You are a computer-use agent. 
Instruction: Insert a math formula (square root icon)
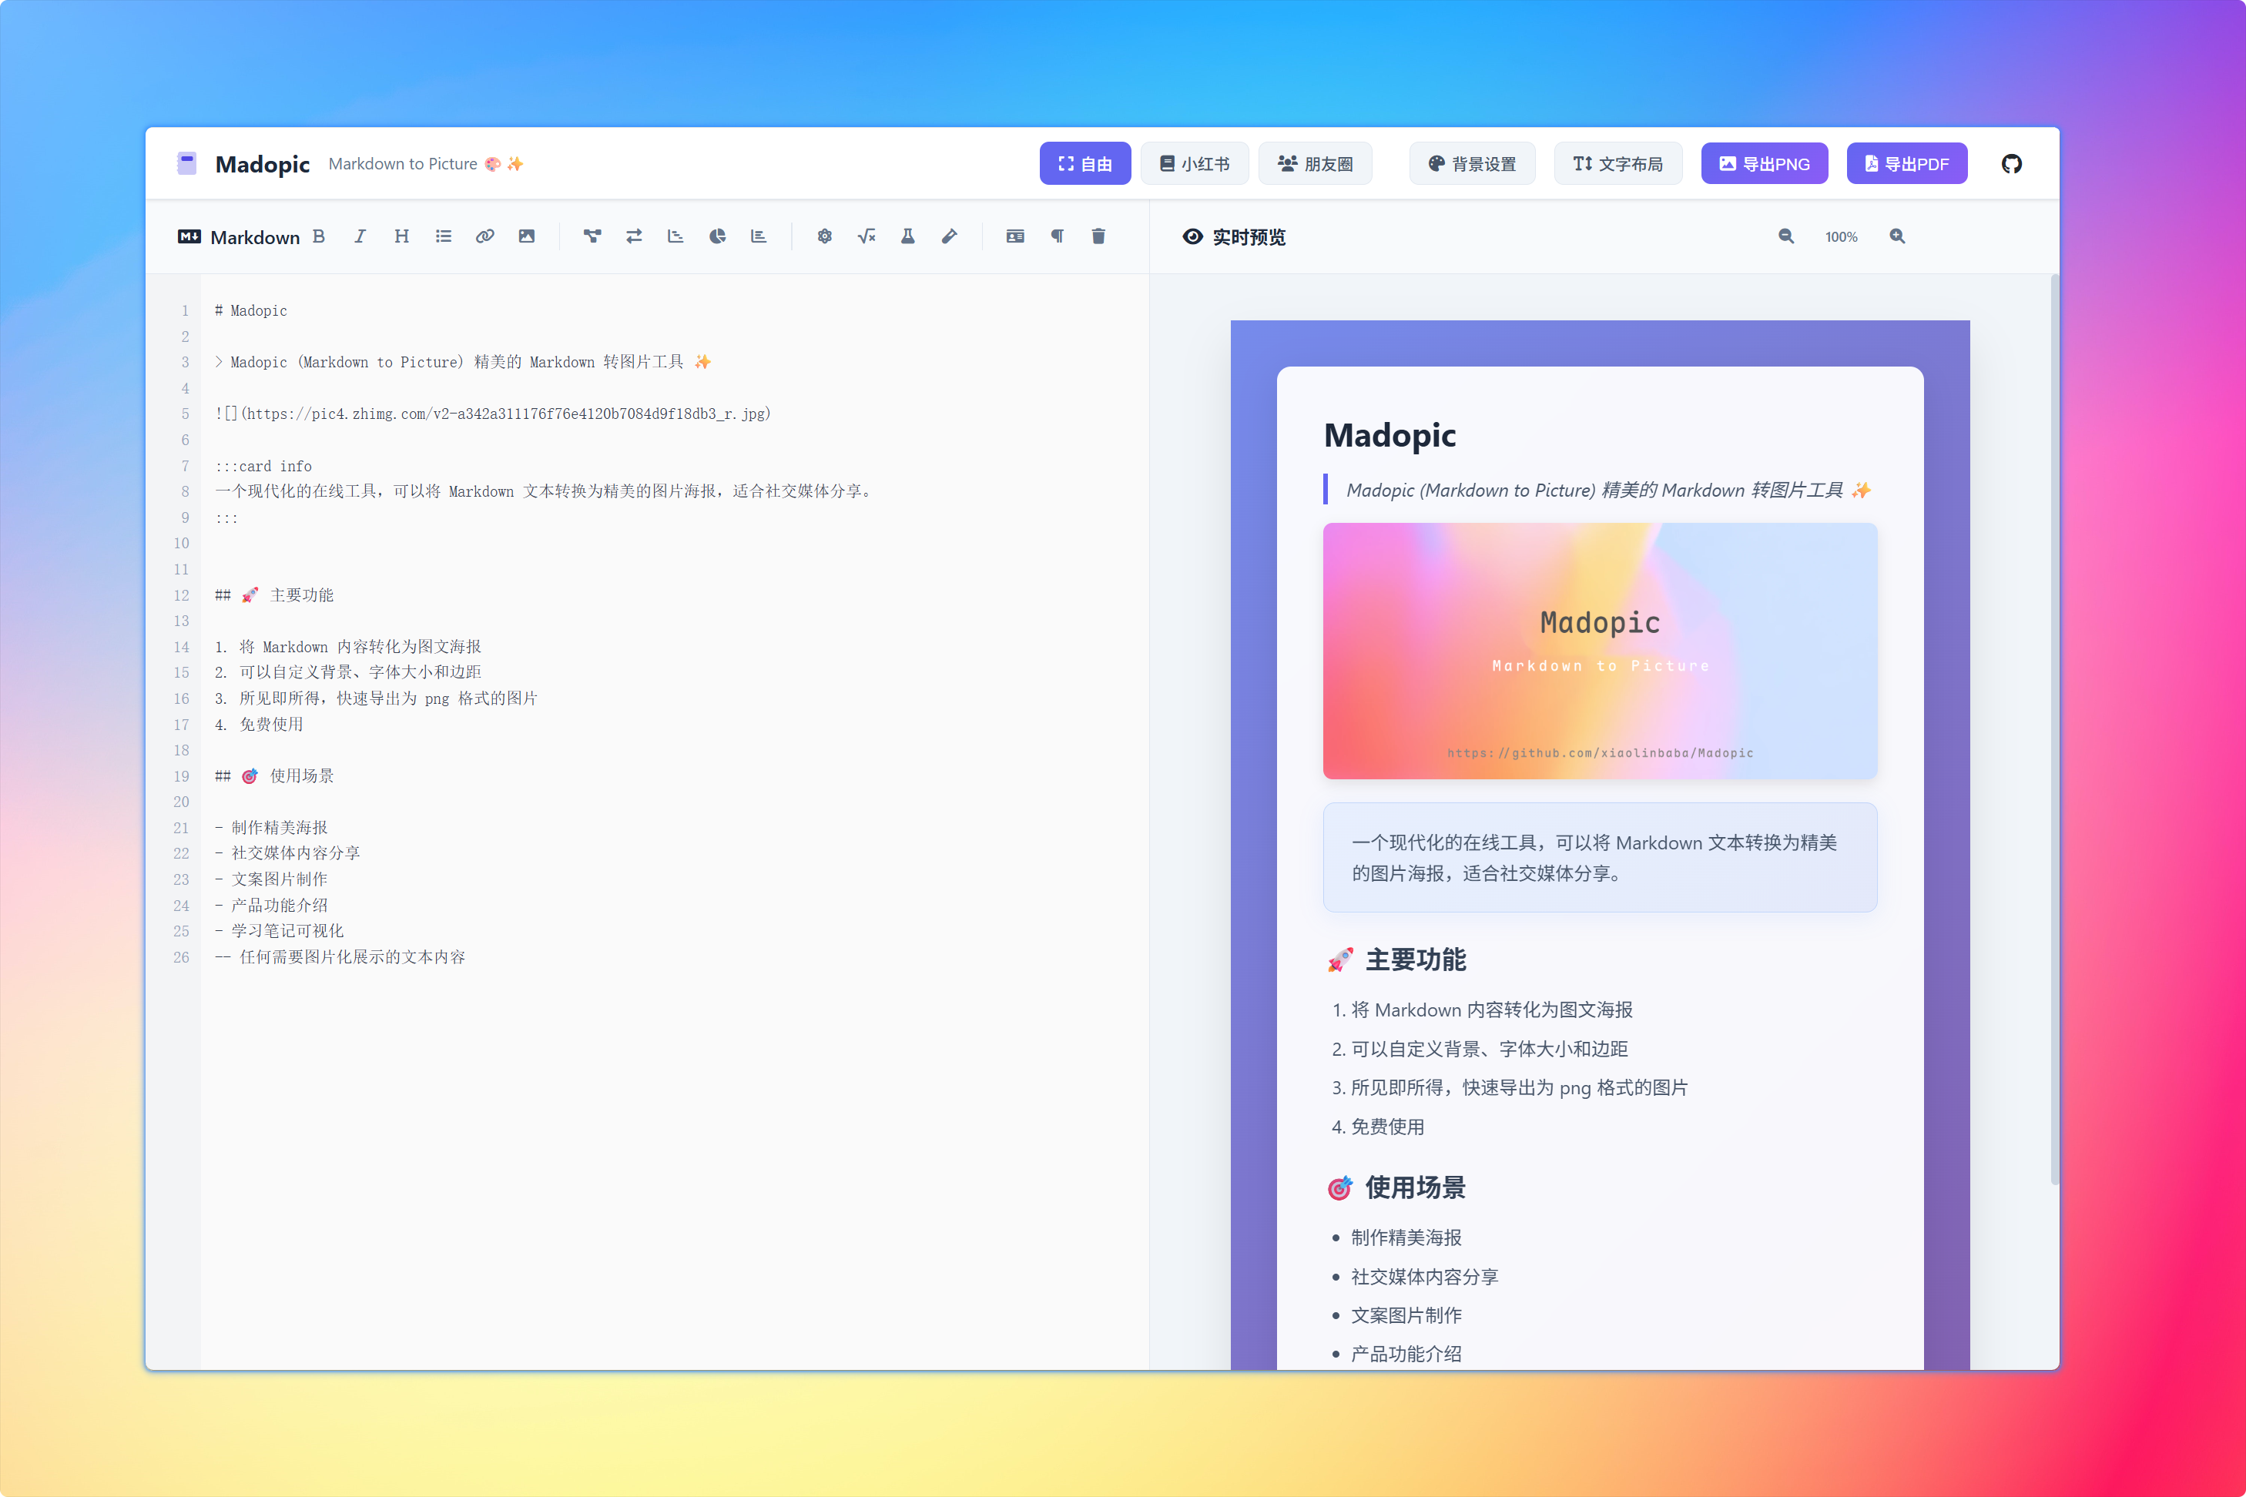tap(866, 236)
